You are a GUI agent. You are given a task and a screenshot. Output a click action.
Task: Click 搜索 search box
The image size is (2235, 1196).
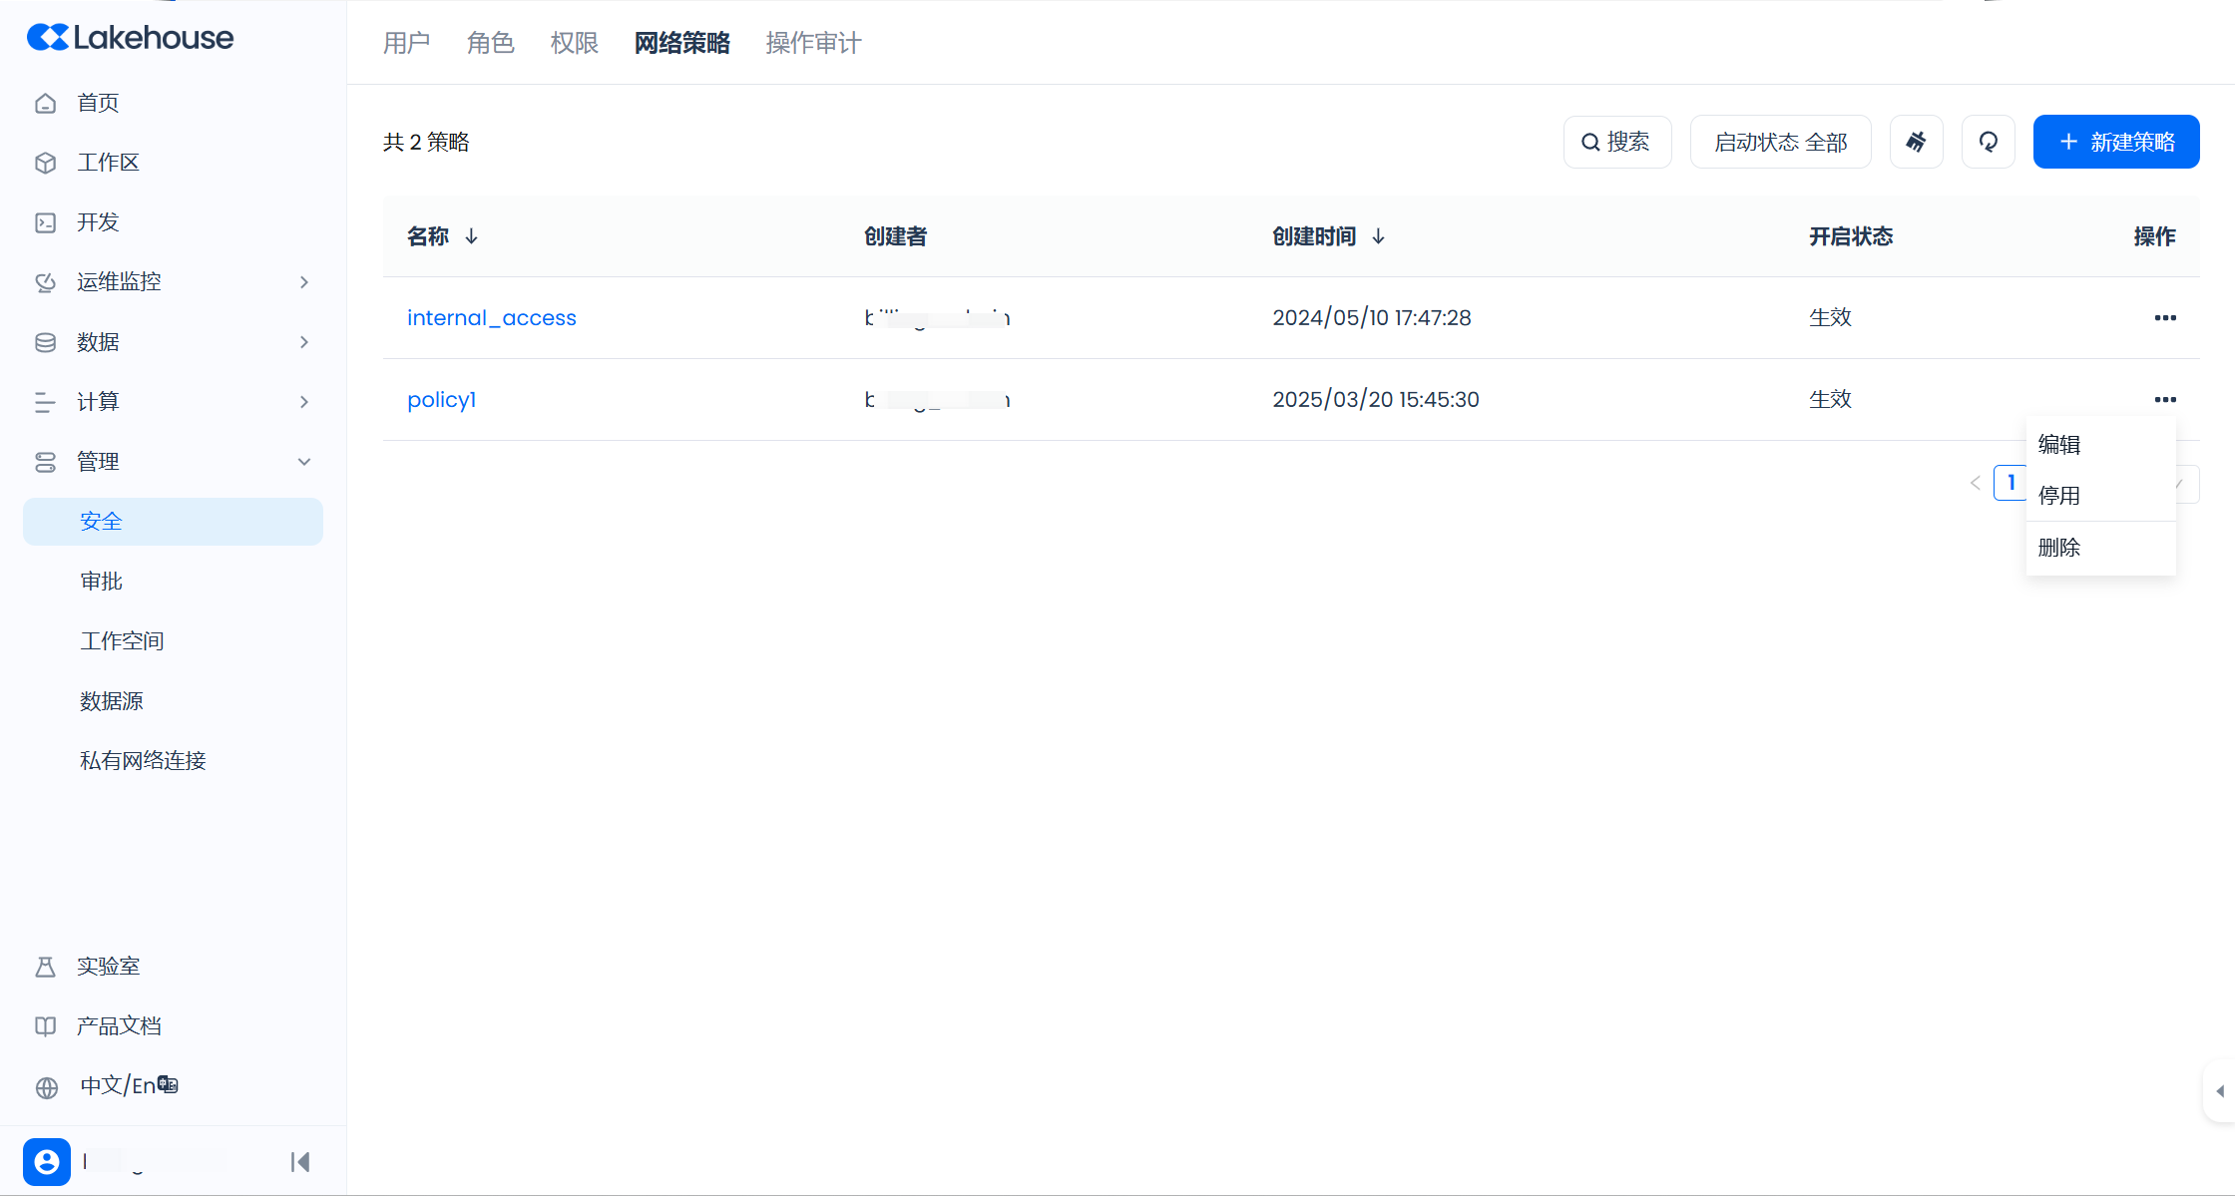(x=1616, y=142)
